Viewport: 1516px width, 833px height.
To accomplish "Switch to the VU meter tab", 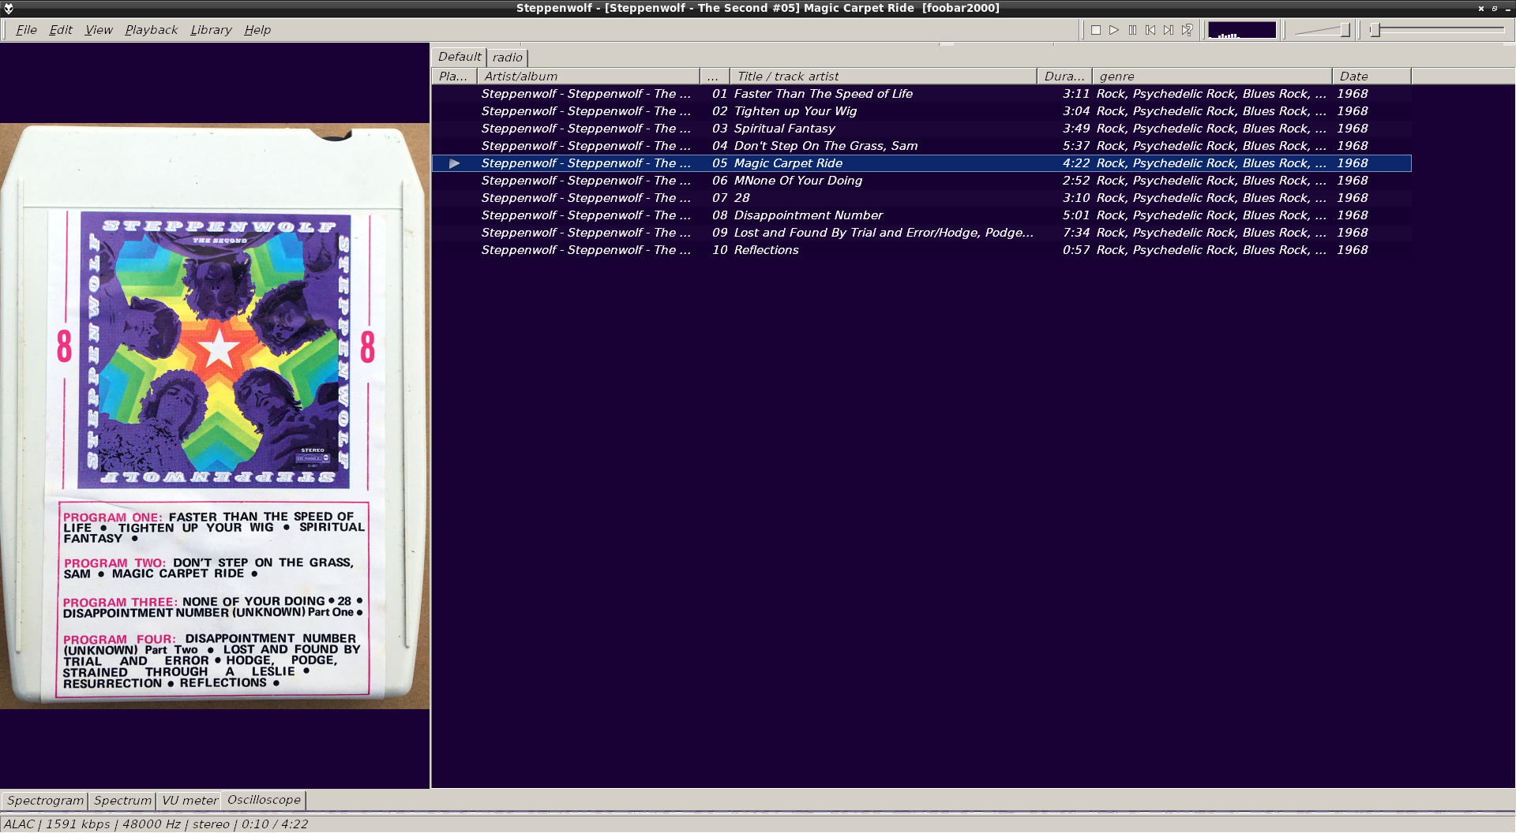I will [x=189, y=801].
